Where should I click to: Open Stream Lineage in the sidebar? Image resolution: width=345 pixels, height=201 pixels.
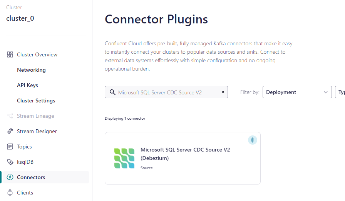click(x=35, y=116)
